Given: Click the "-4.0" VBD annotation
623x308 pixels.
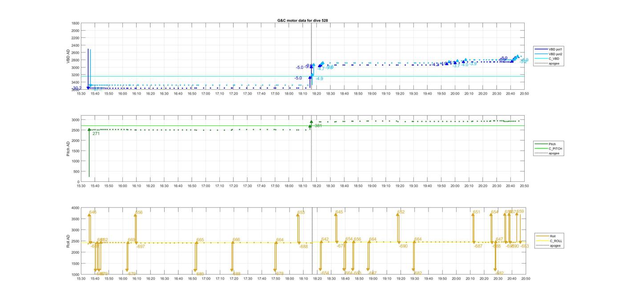Looking at the screenshot, I should coord(465,65).
